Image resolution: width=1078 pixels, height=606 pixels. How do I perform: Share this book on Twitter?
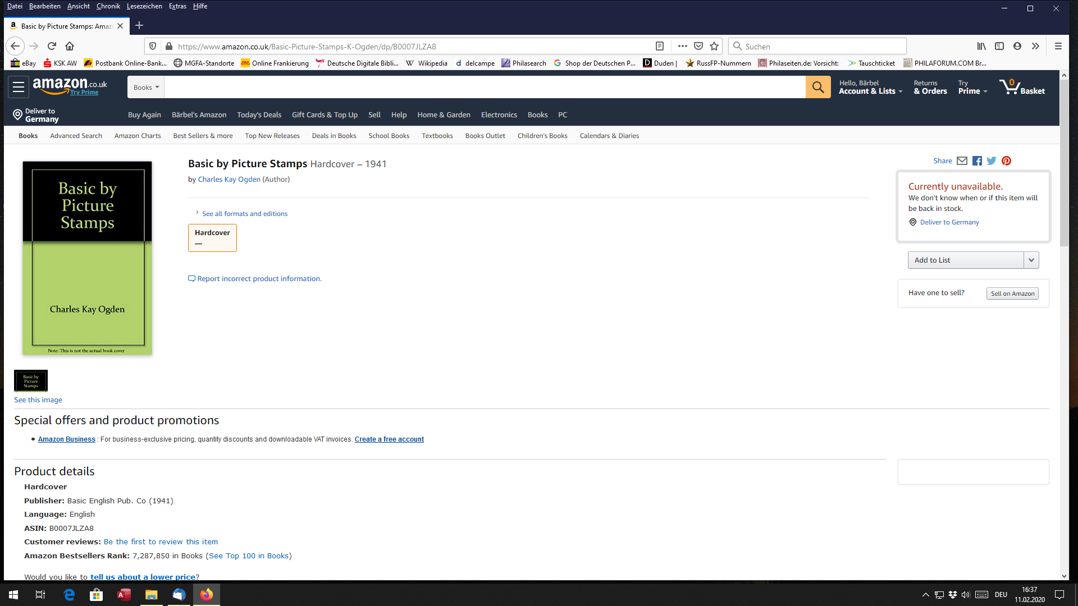(x=992, y=161)
